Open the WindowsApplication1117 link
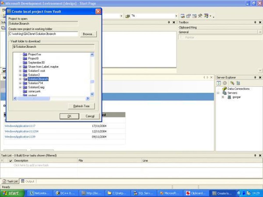263x197 pixels. tap(20, 126)
